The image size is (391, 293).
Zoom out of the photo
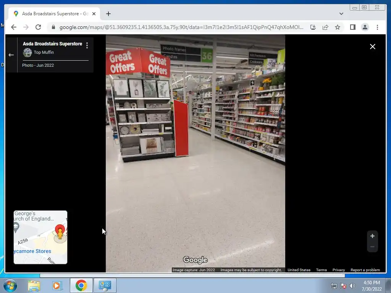(x=372, y=247)
